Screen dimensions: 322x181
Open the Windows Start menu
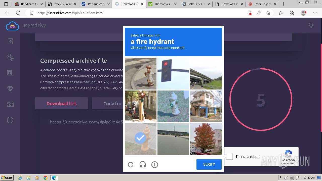tap(7, 177)
